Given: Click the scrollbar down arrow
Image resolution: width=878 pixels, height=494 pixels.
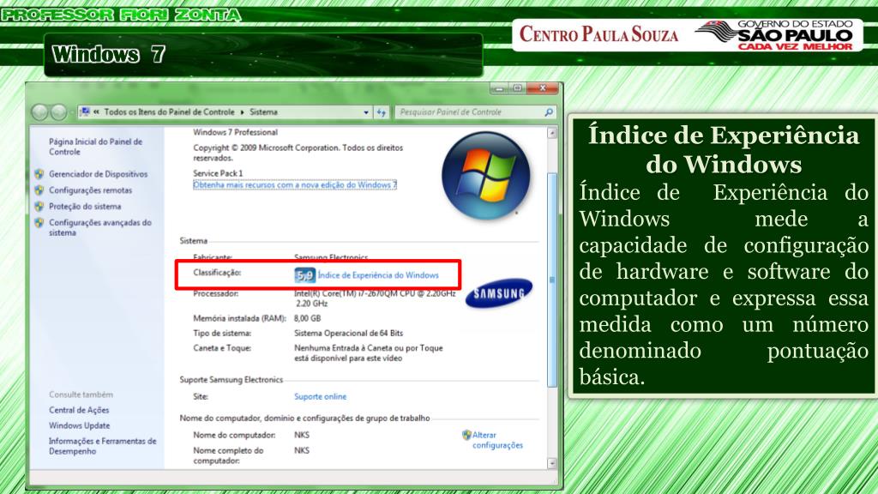Looking at the screenshot, I should (x=551, y=464).
